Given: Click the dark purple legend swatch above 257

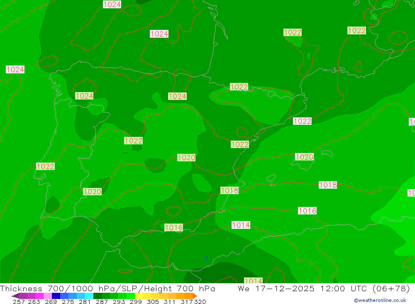Looking at the screenshot, I should tap(22, 296).
